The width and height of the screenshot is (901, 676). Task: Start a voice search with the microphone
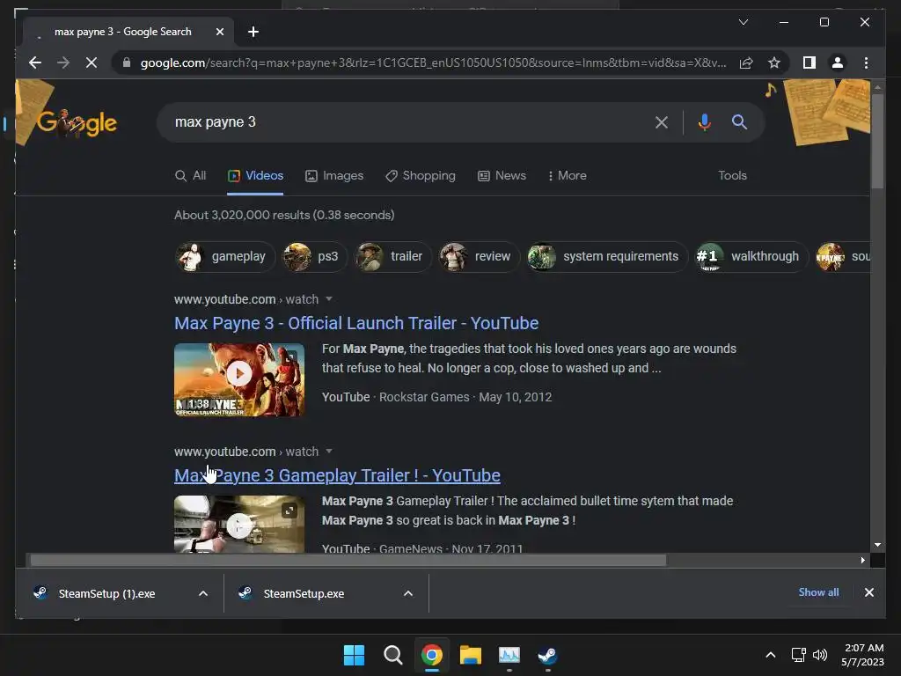tap(705, 121)
